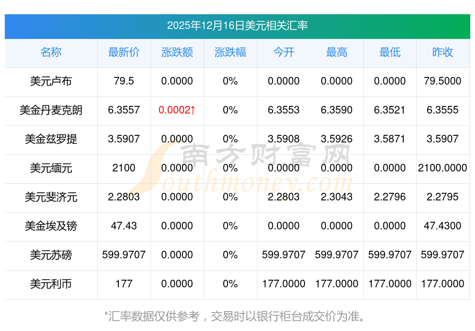
Task: Select the 最高 column header
Action: (337, 52)
